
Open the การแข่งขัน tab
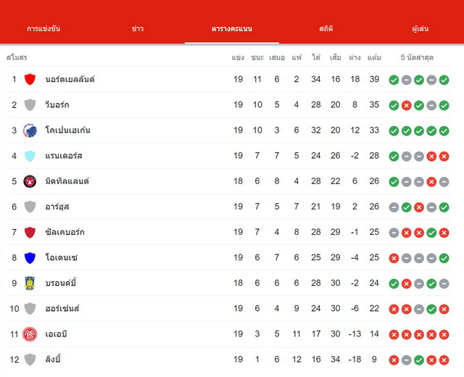(x=43, y=29)
